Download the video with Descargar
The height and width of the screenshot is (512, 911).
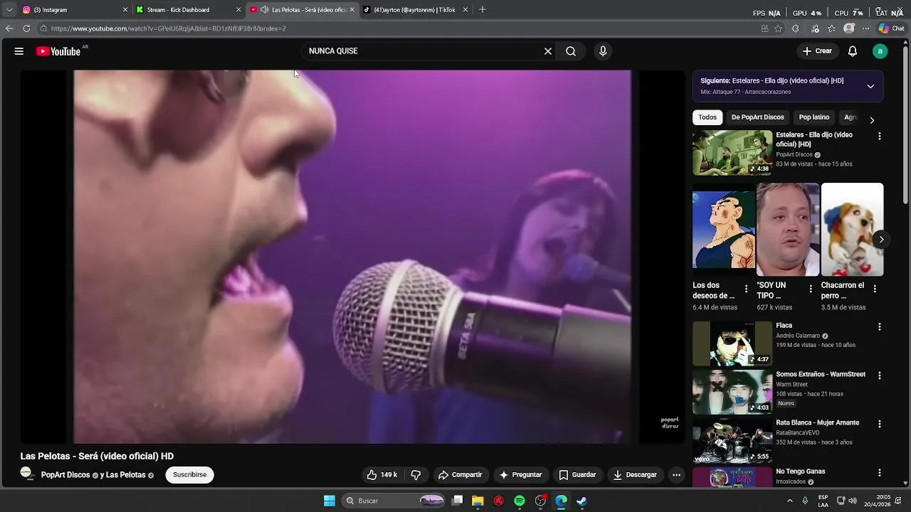tap(635, 475)
